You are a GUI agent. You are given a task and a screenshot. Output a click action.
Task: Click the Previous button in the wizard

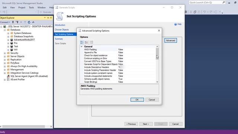[131, 124]
